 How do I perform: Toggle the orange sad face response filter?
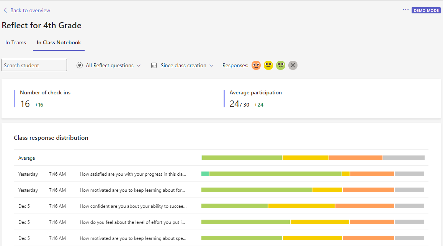click(256, 65)
